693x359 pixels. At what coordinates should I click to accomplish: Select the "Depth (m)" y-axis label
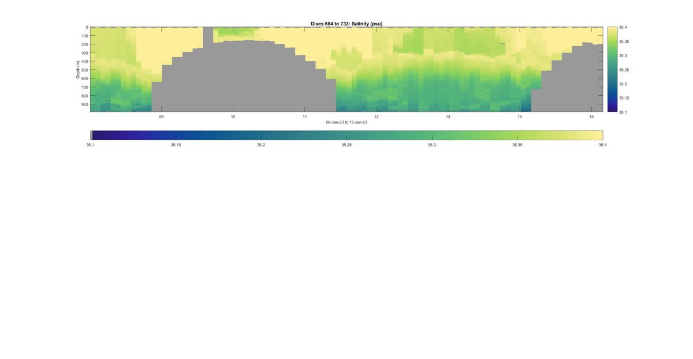click(77, 69)
